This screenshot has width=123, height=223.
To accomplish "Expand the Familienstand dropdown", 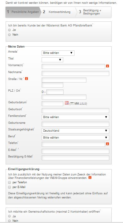I will point(75,117).
